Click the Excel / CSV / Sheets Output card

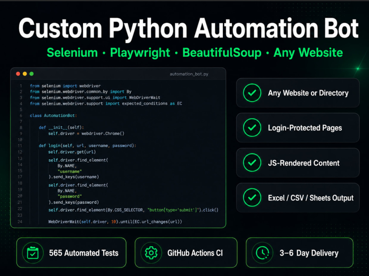click(298, 198)
